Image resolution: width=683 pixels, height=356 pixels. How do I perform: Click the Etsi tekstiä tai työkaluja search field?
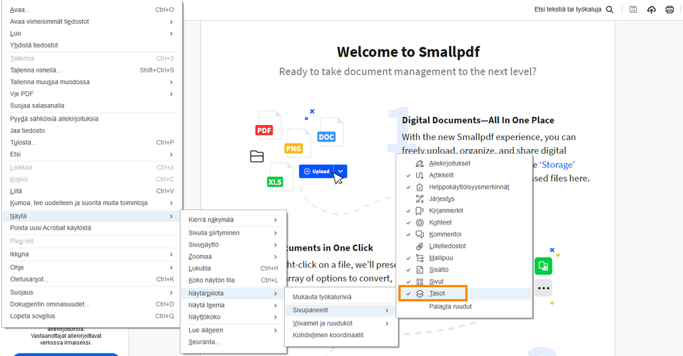coord(569,10)
